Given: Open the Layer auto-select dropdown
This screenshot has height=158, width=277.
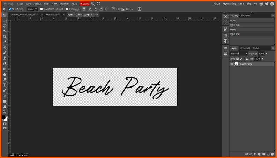Looking at the screenshot, I should coord(32,9).
